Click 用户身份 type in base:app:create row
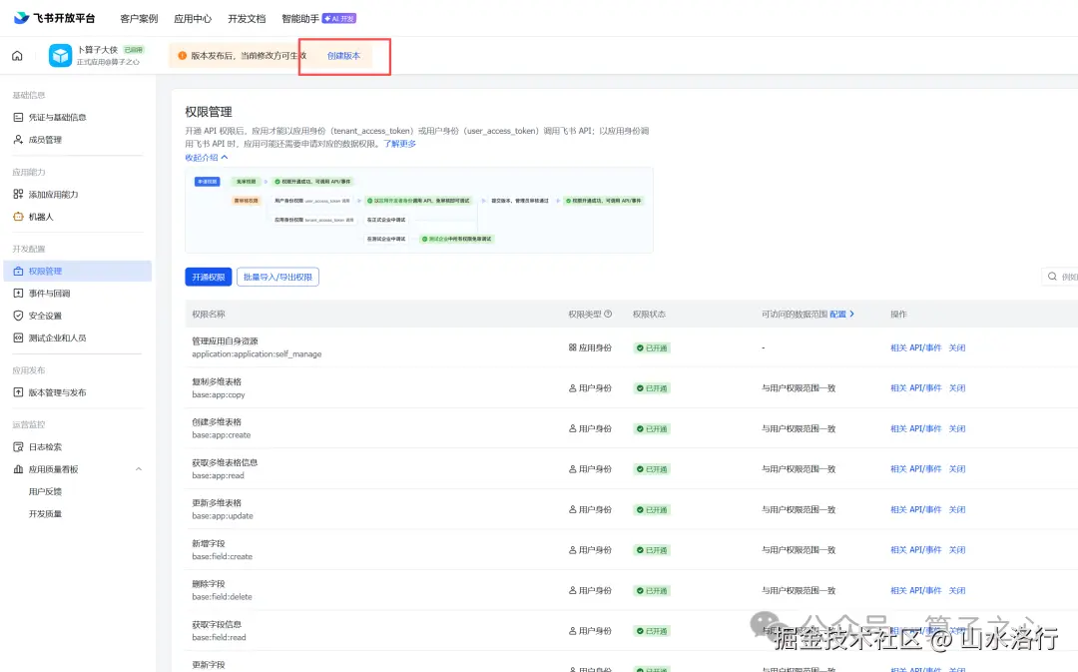The width and height of the screenshot is (1078, 672). pyautogui.click(x=590, y=428)
